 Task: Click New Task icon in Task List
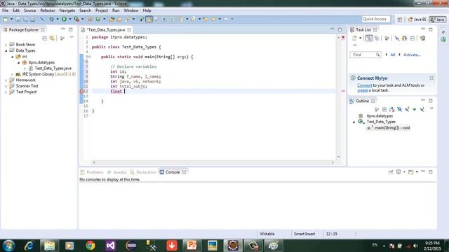(x=354, y=38)
